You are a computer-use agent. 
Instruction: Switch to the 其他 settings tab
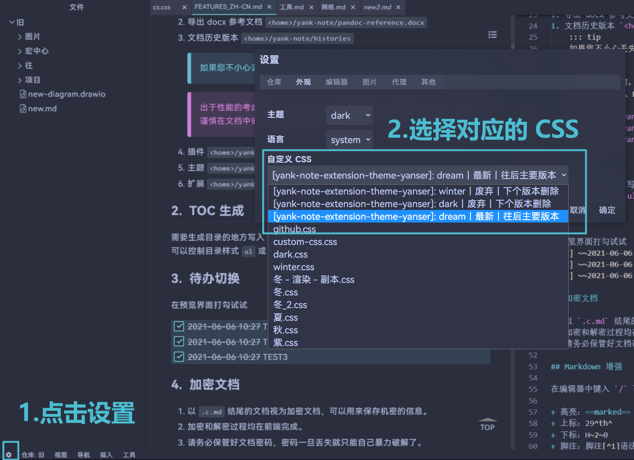point(428,82)
